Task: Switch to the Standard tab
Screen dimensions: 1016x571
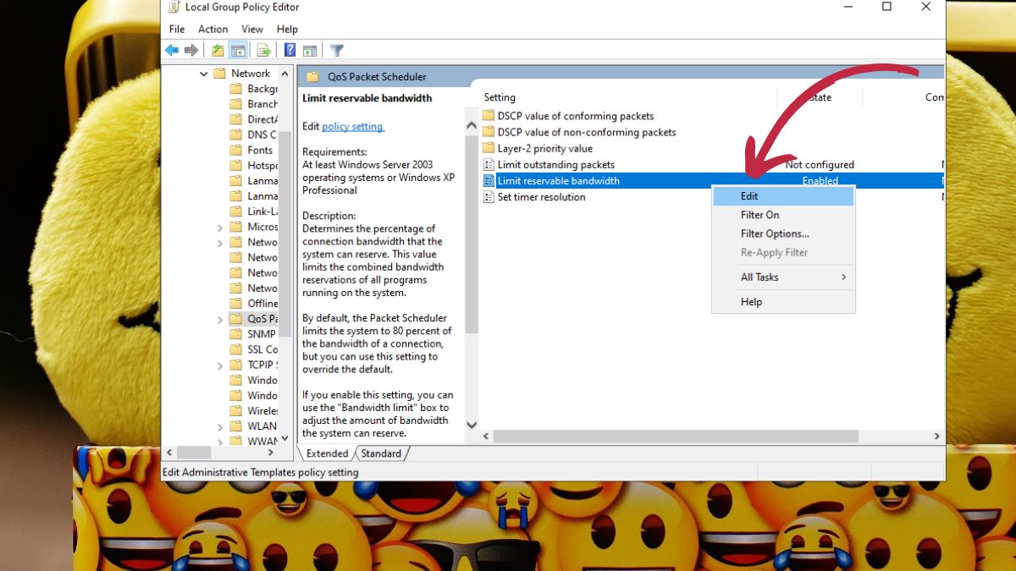Action: coord(381,453)
